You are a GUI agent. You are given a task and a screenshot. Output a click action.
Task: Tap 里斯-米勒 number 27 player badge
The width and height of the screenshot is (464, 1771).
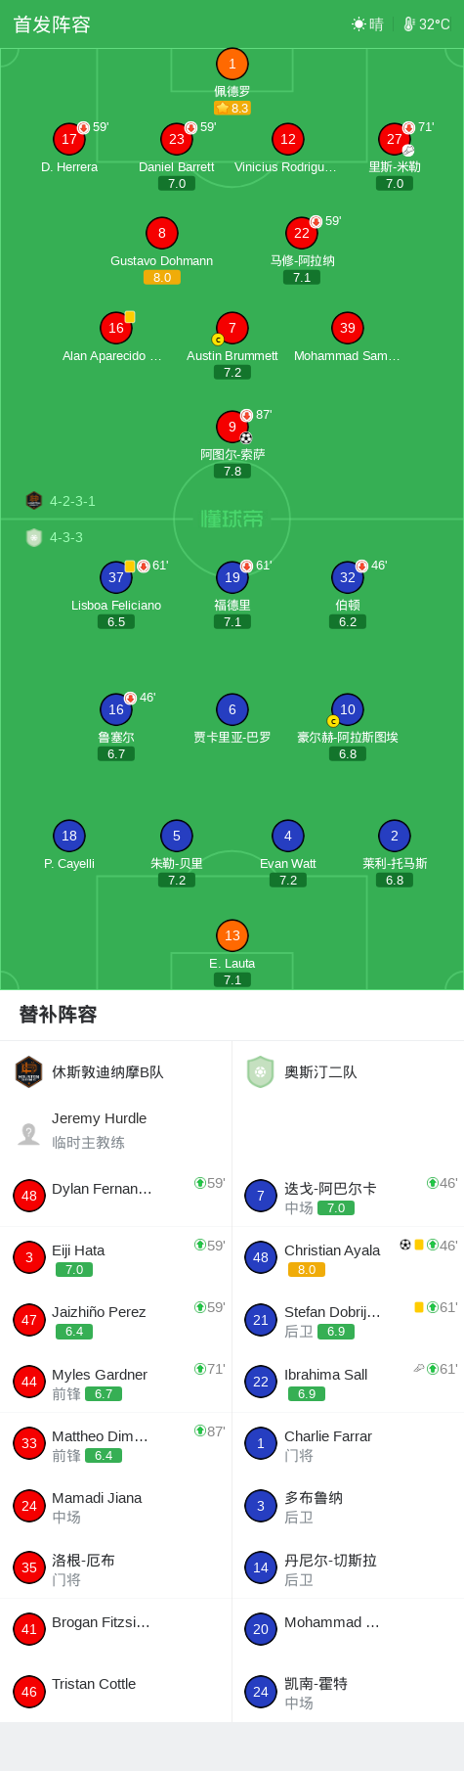(x=395, y=139)
